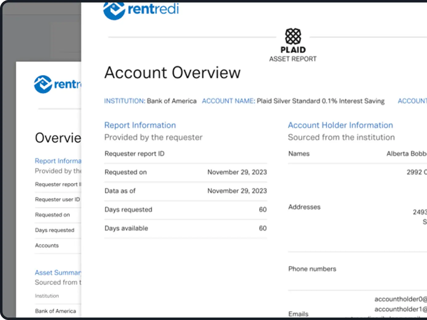Select the Alberta Bobb account holder name

(406, 154)
